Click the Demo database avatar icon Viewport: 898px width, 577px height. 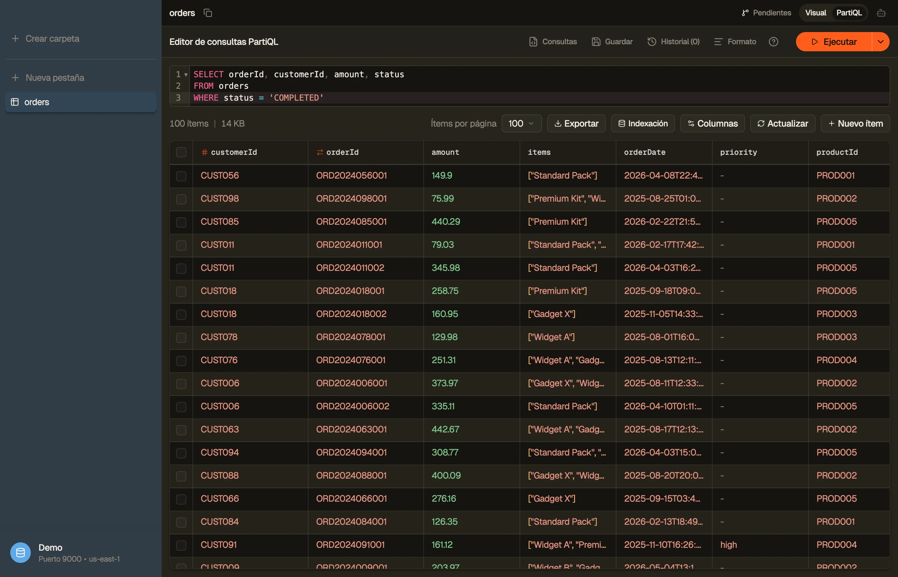21,552
